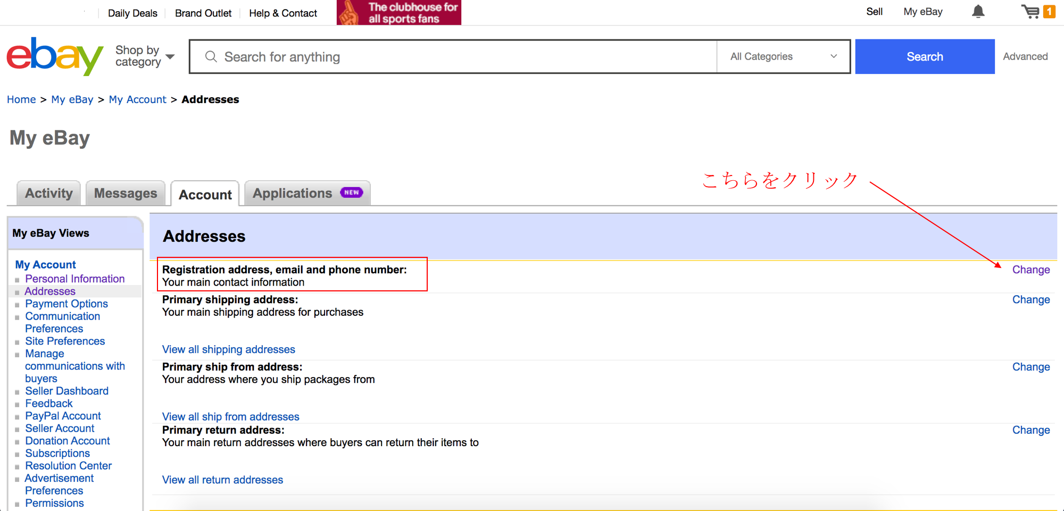The height and width of the screenshot is (511, 1064).
Task: Change the primary shipping address
Action: pos(1031,299)
